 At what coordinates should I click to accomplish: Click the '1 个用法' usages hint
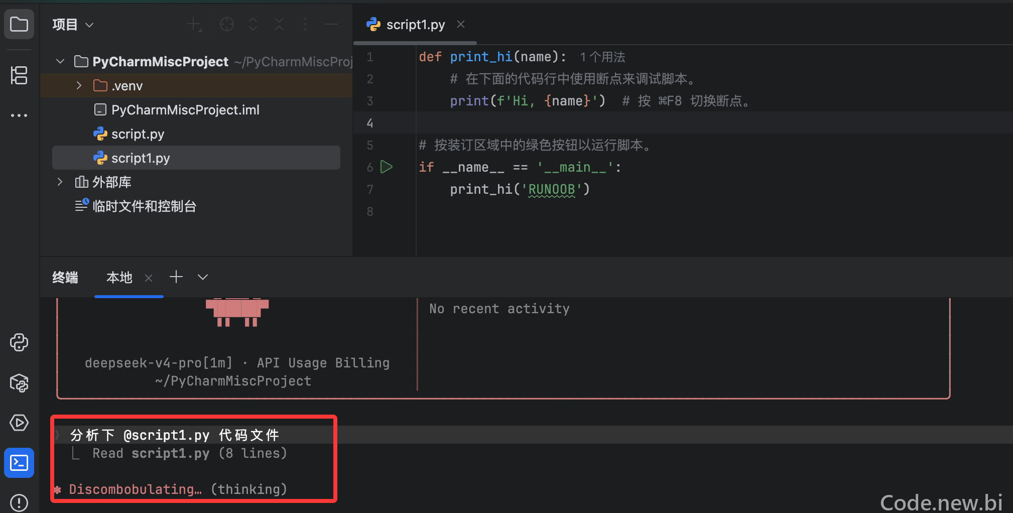tap(602, 57)
